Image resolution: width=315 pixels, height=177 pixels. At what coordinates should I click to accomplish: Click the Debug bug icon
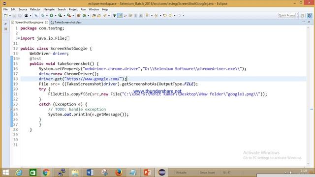pos(43,15)
